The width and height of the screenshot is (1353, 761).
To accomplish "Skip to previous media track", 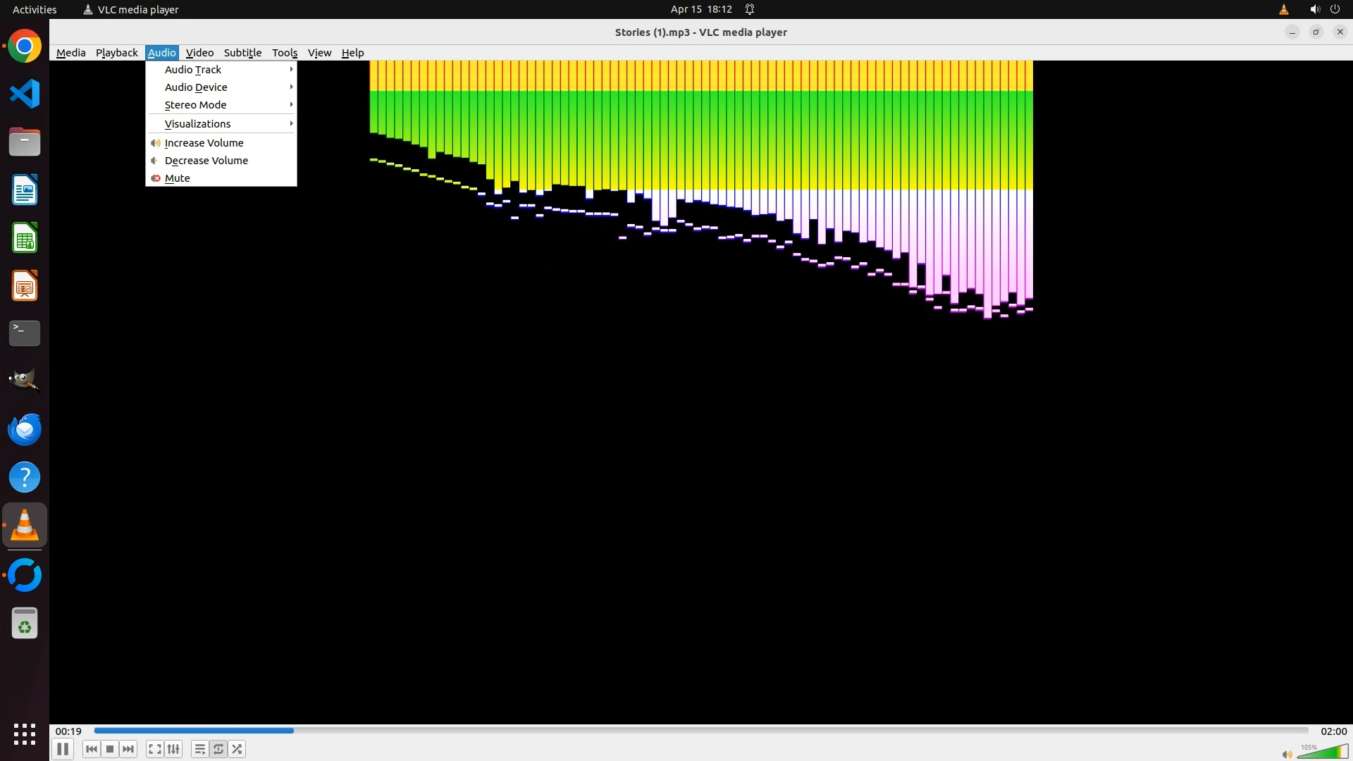I will pos(91,749).
